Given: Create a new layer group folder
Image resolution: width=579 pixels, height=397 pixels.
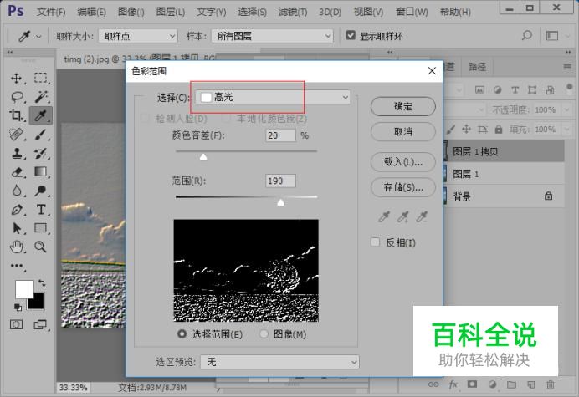Looking at the screenshot, I should pos(511,384).
